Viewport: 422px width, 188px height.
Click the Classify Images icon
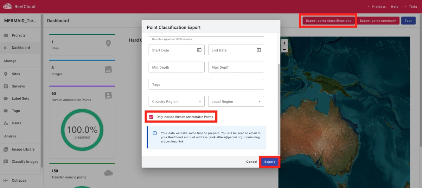click(x=6, y=161)
